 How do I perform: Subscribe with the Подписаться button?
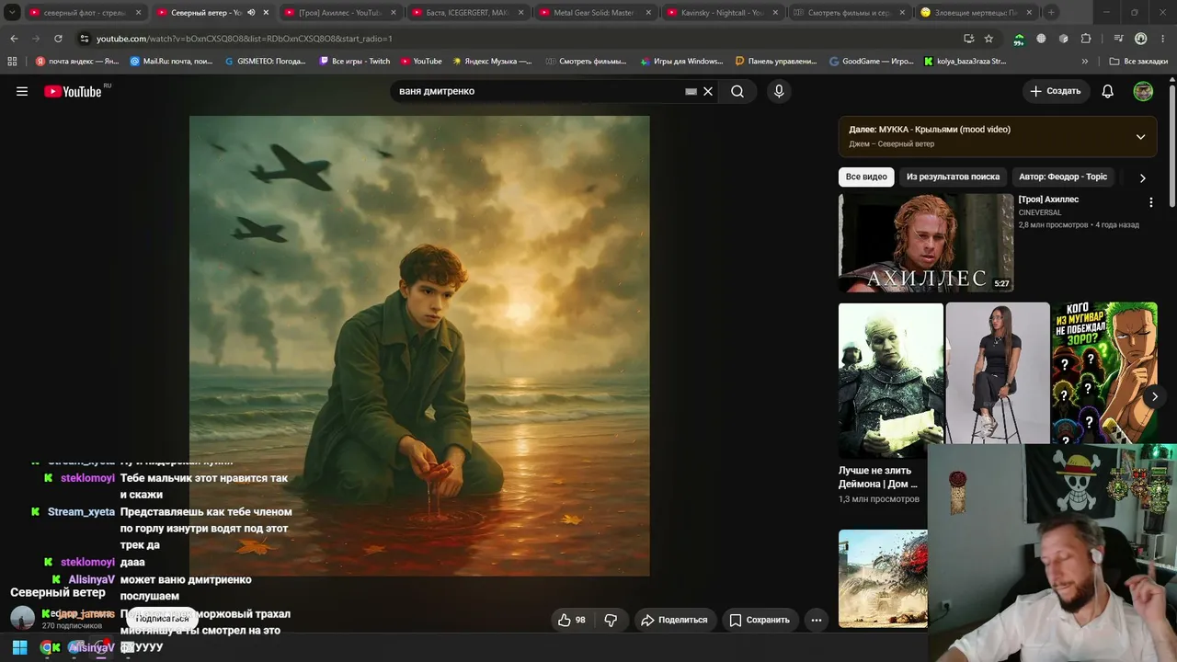tap(162, 619)
